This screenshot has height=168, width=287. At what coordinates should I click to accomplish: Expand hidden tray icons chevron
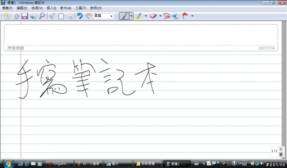coord(204,164)
